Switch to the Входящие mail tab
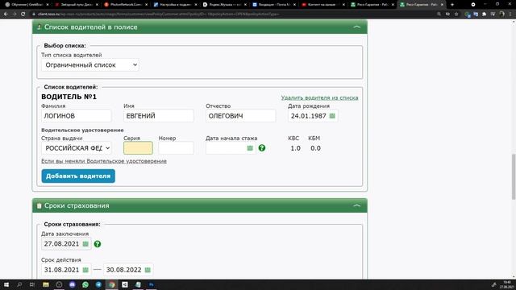This screenshot has width=516, height=290. (274, 5)
